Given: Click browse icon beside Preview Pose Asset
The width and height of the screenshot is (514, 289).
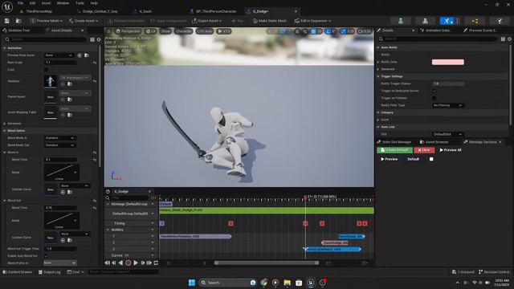Looking at the screenshot, I should click(x=87, y=55).
